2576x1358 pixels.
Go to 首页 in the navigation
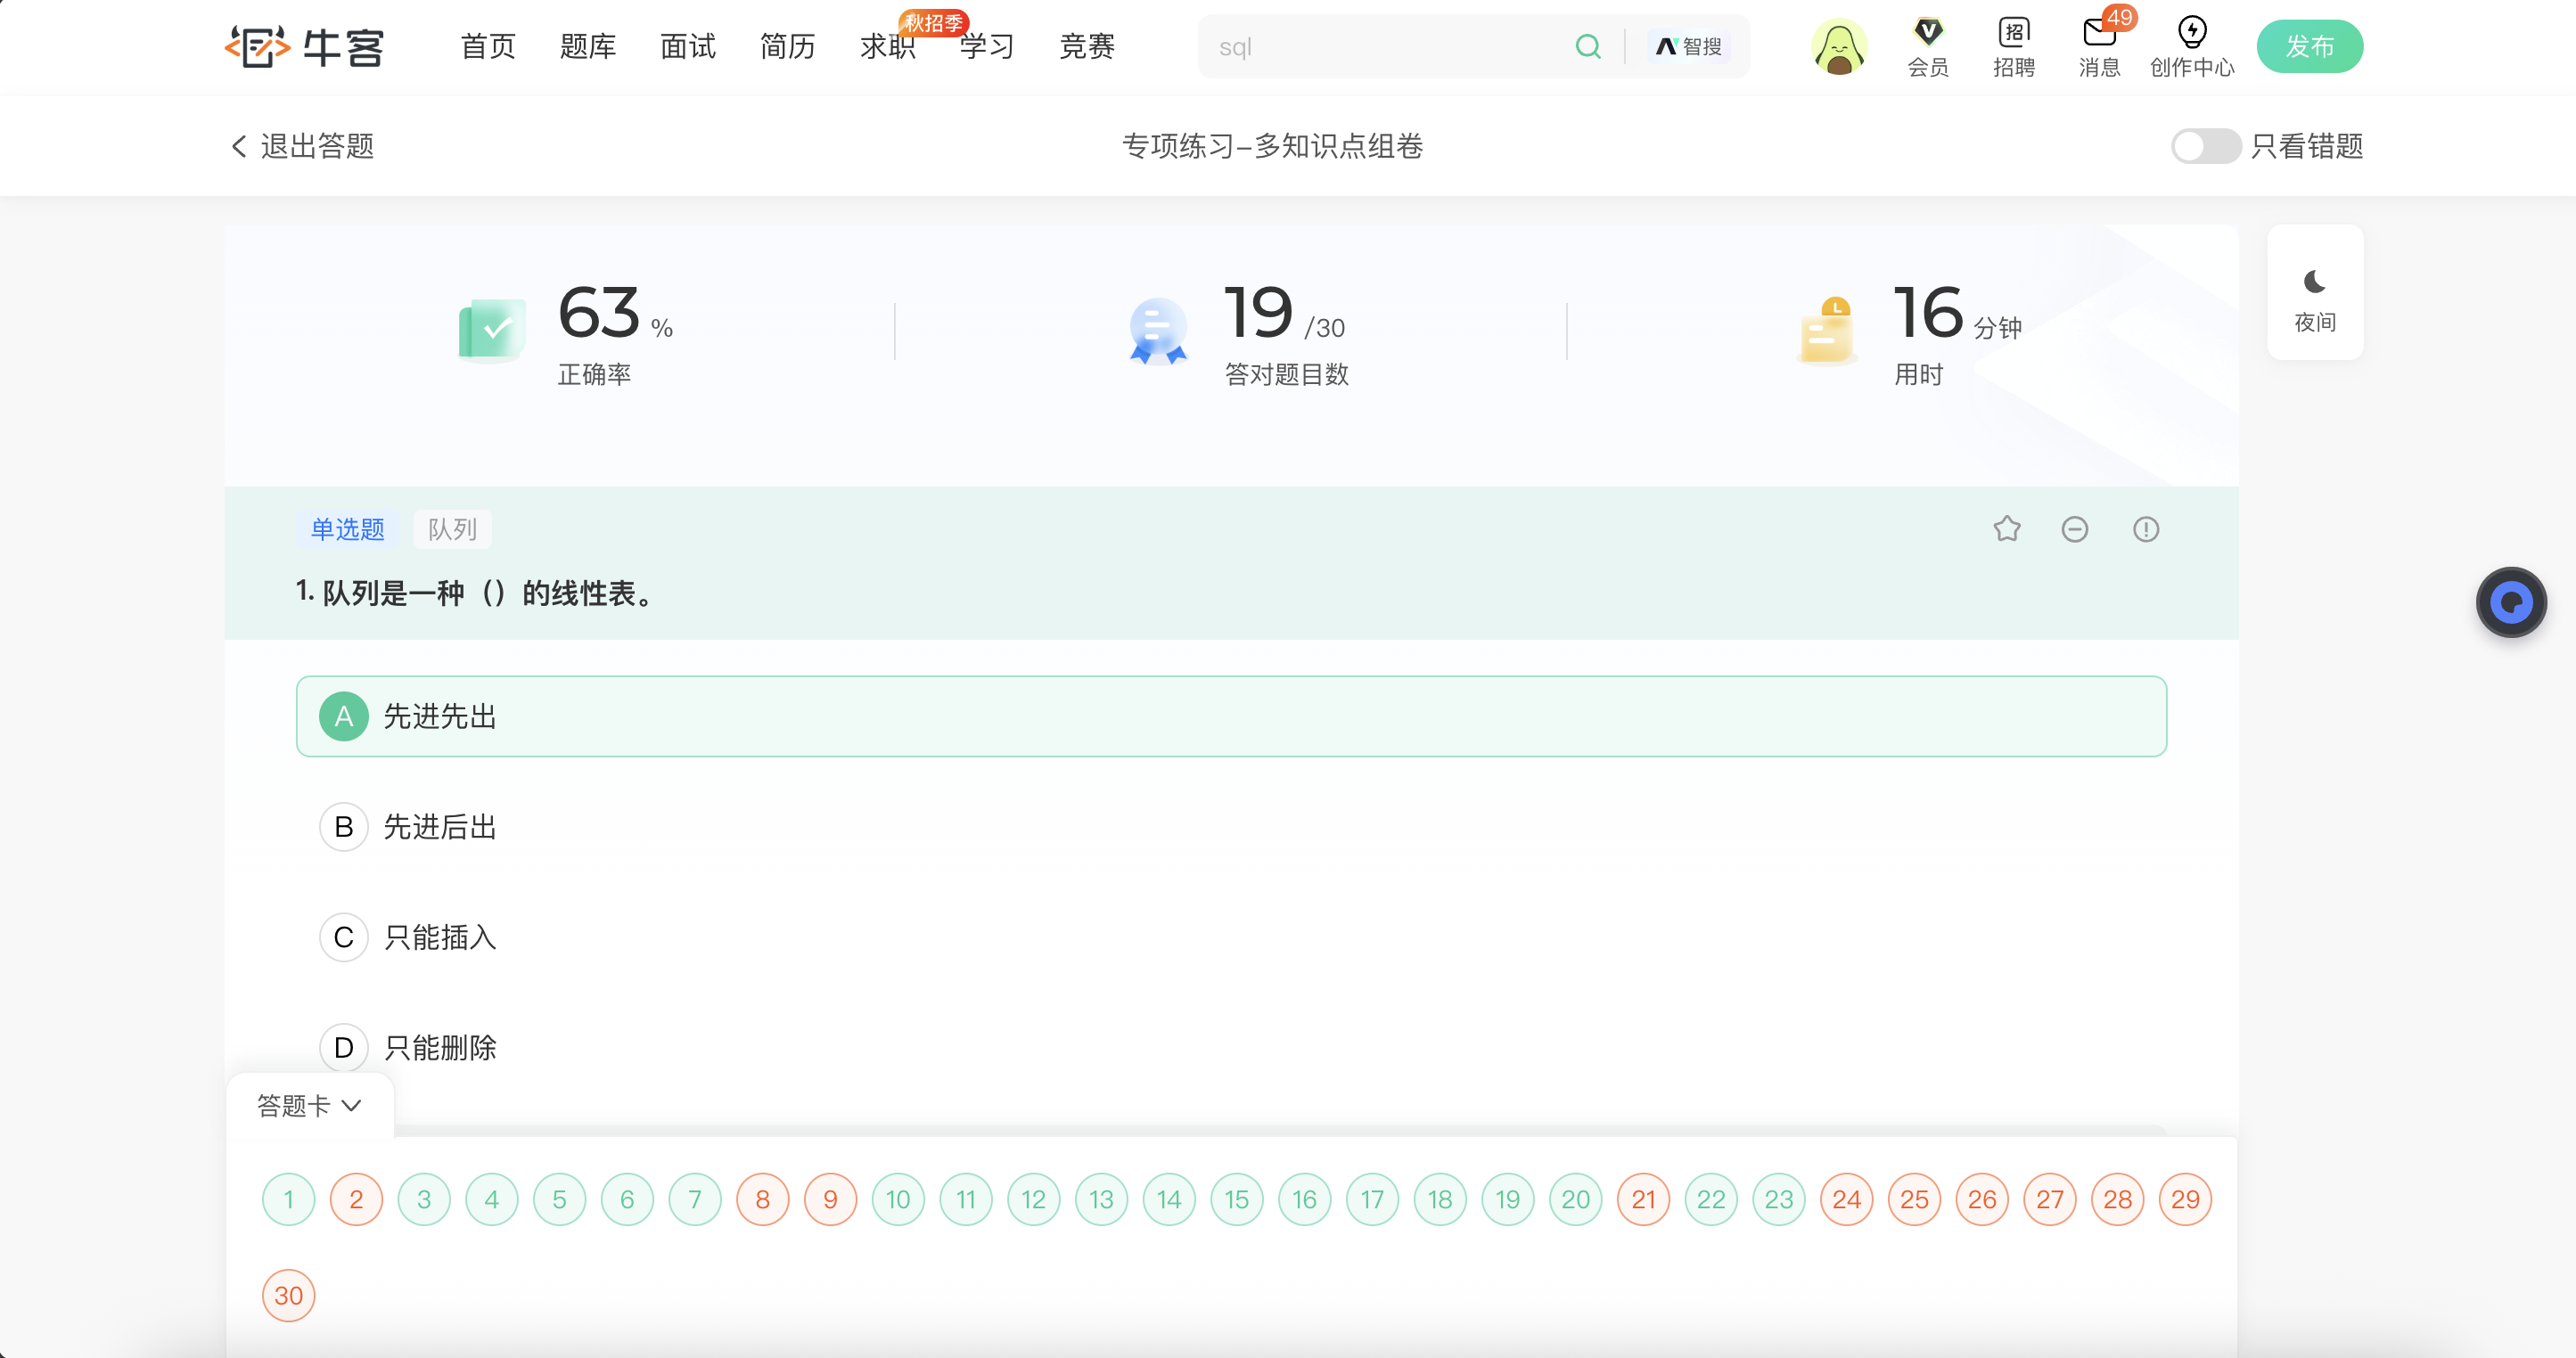click(x=488, y=47)
